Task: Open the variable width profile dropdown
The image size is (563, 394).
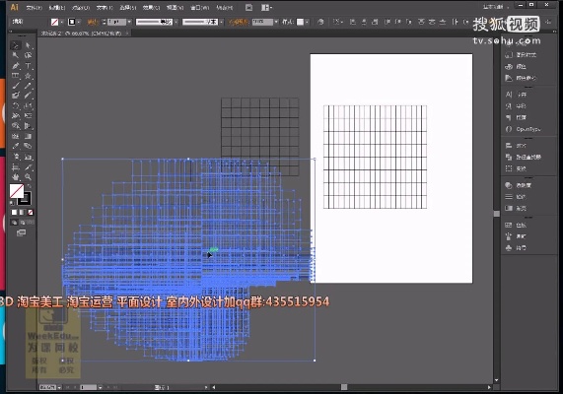Action: (x=176, y=22)
